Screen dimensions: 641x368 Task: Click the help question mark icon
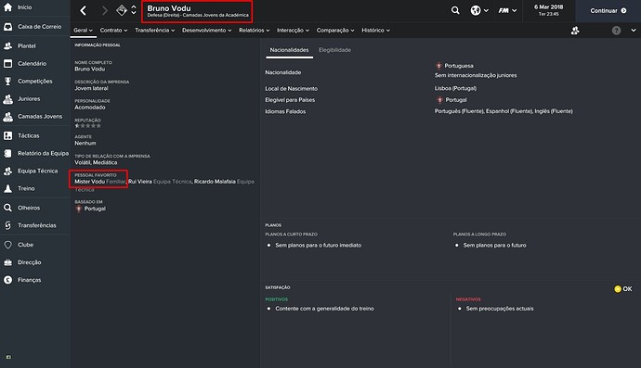pyautogui.click(x=616, y=31)
